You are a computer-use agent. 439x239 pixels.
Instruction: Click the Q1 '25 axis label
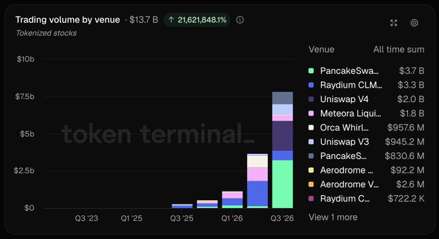click(132, 218)
